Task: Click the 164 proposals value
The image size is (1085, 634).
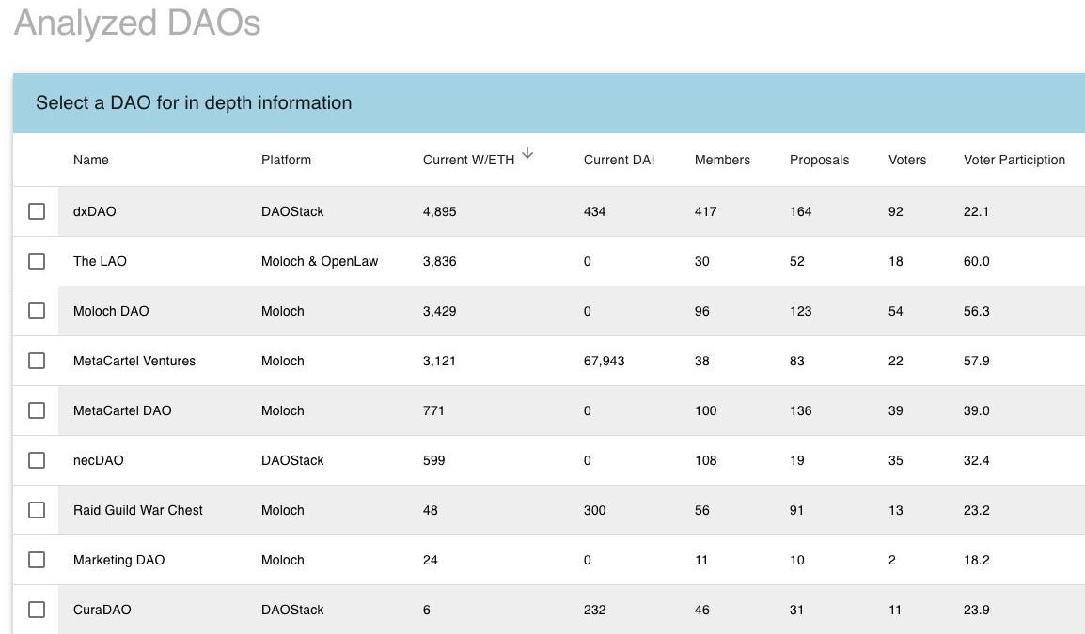Action: (x=800, y=211)
